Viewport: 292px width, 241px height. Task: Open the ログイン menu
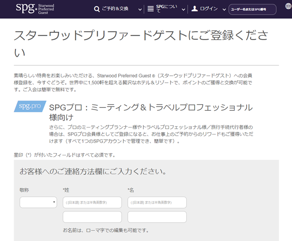(x=209, y=9)
